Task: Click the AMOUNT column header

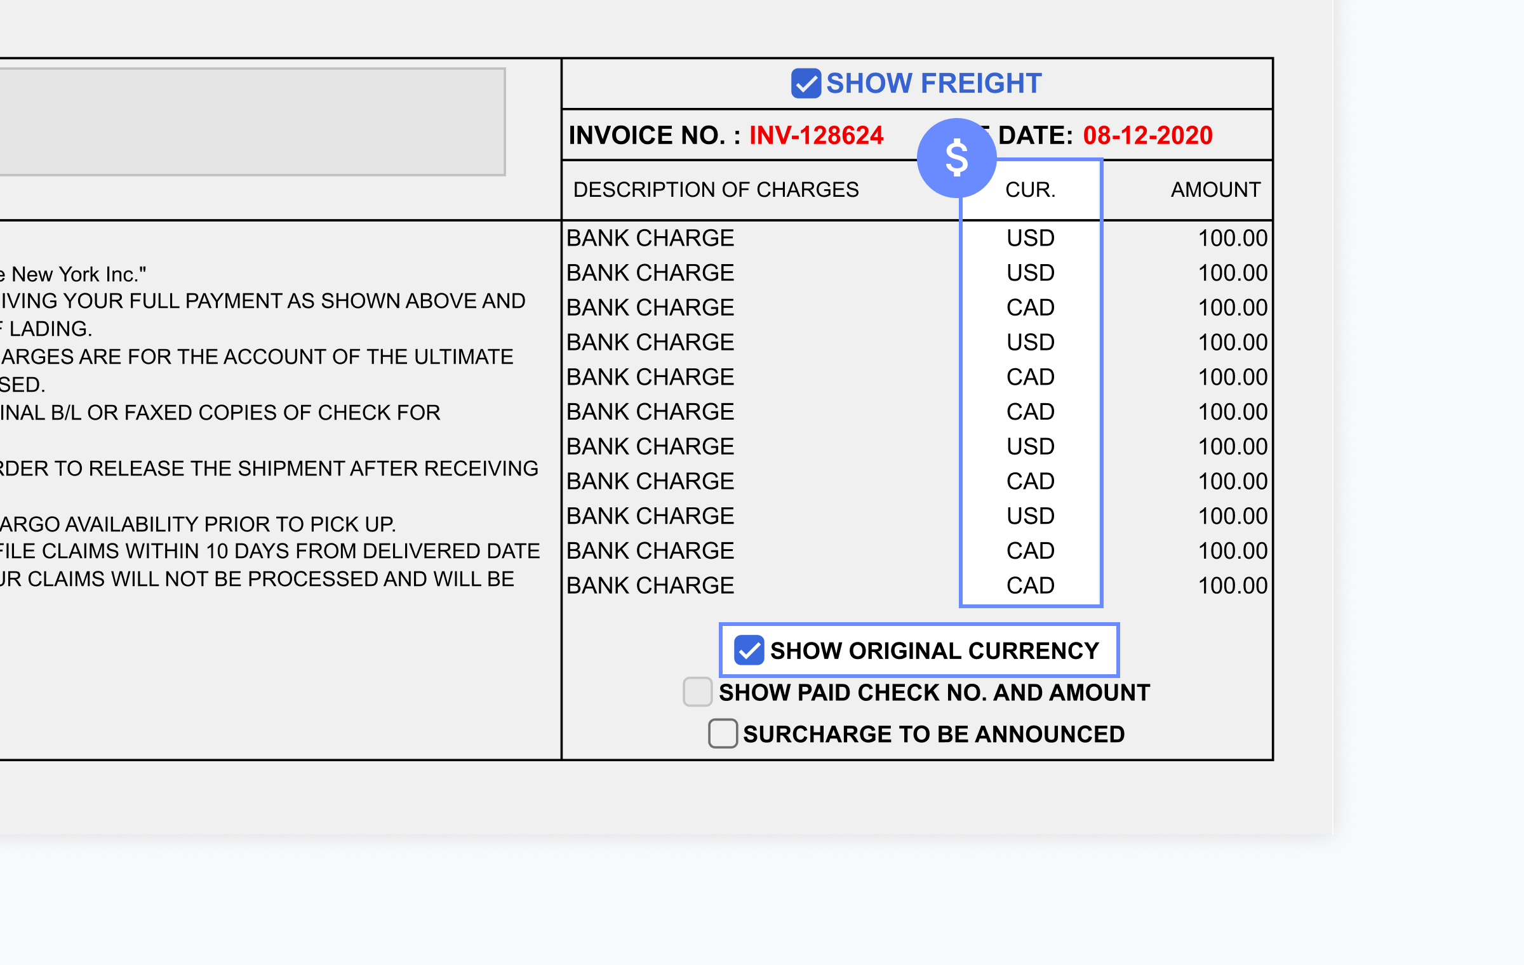Action: [1215, 190]
